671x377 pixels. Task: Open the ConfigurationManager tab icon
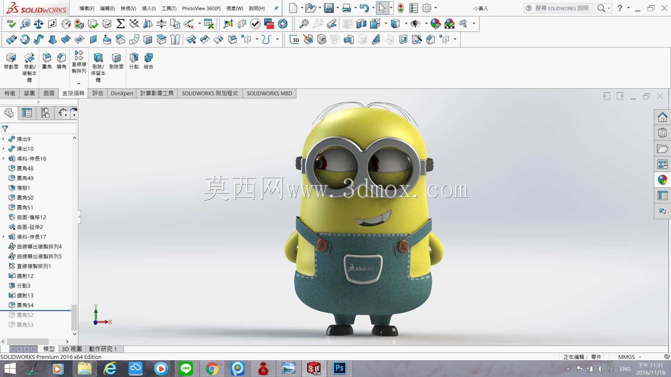[45, 113]
